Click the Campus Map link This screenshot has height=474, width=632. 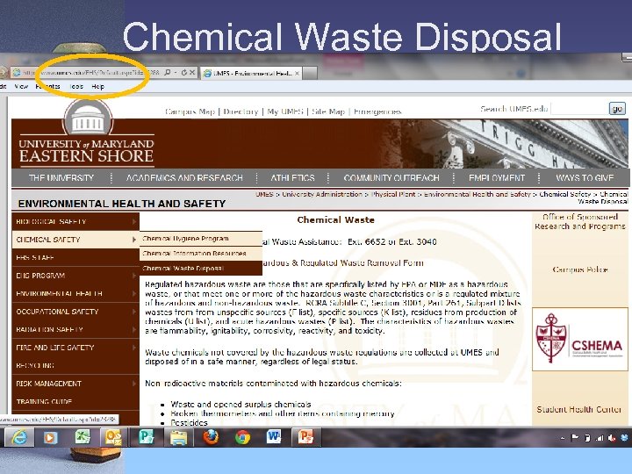[190, 111]
